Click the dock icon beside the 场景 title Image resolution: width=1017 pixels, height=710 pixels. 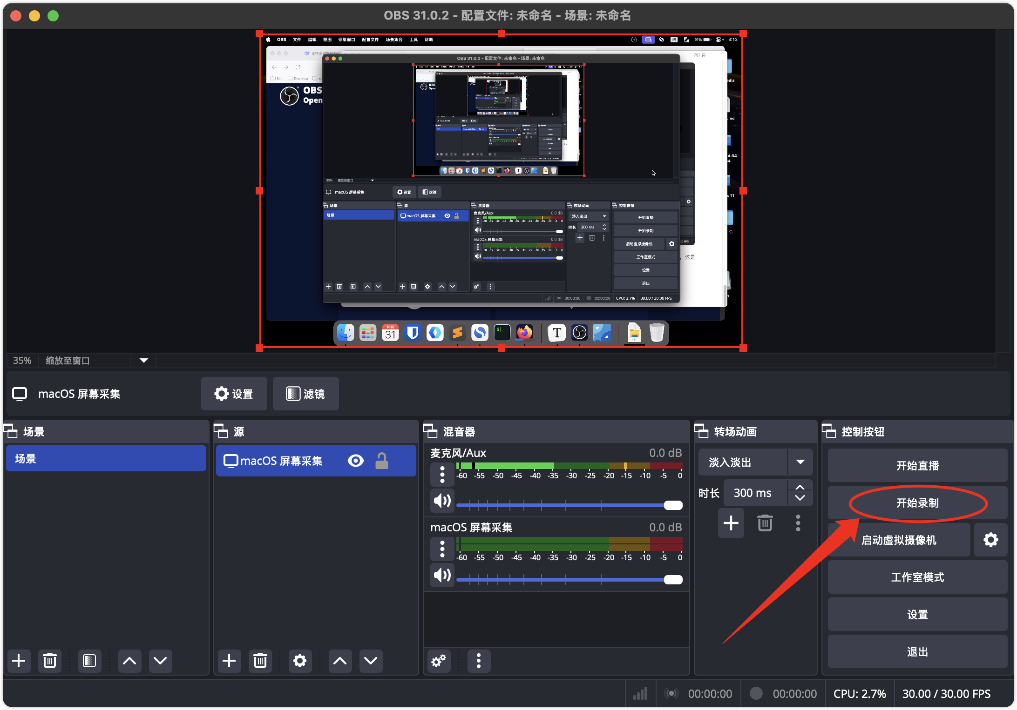(11, 431)
